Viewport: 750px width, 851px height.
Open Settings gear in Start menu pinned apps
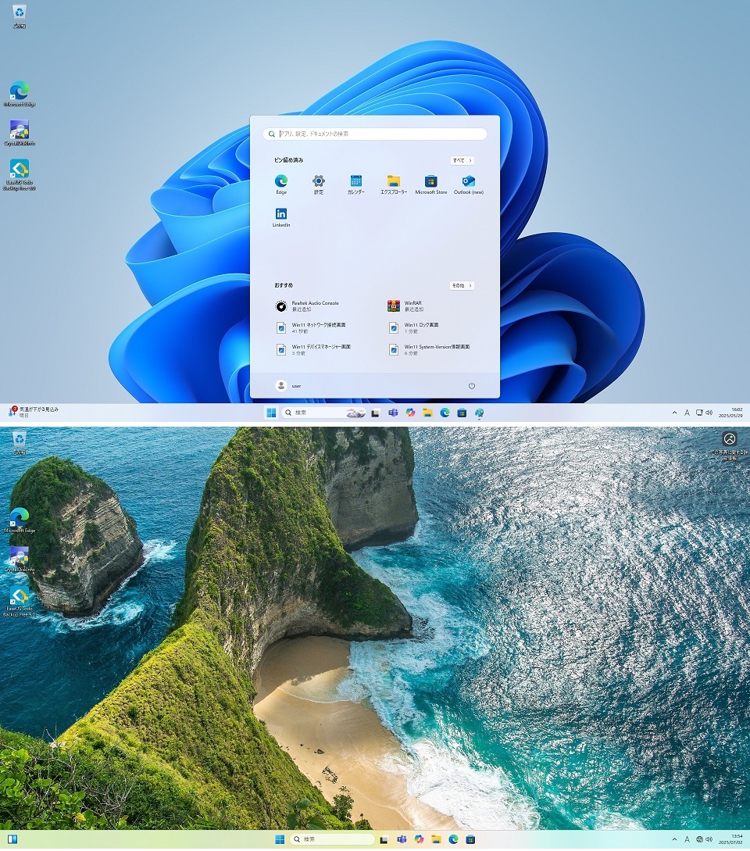[x=319, y=184]
